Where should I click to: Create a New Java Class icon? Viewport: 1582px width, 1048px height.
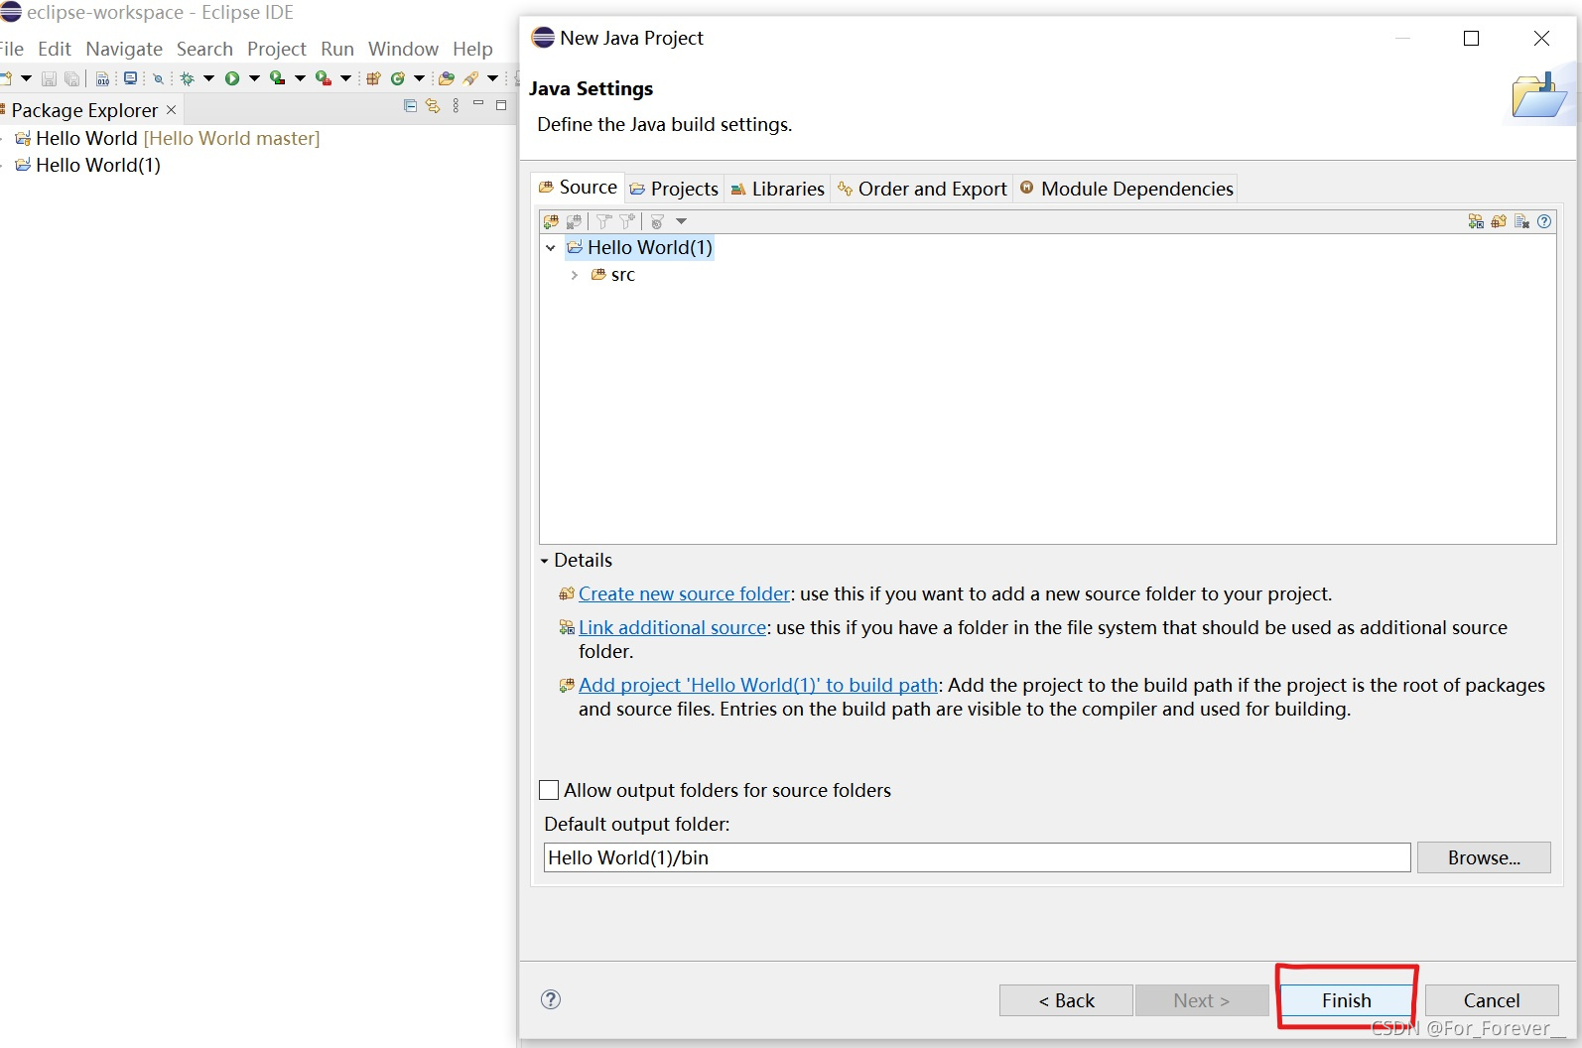(x=398, y=78)
